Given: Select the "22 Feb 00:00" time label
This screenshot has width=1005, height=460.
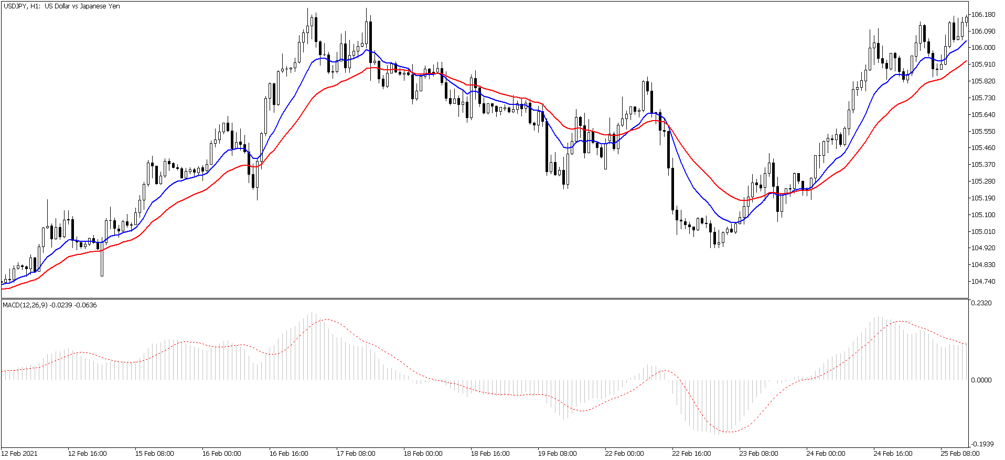Looking at the screenshot, I should pyautogui.click(x=624, y=454).
